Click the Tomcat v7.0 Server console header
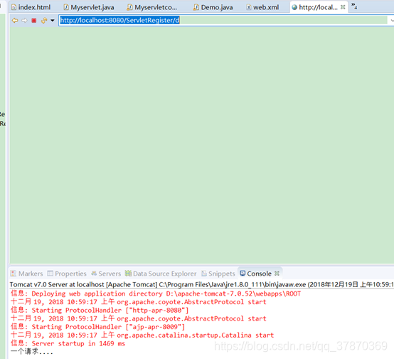Screen dimensions: 394x359 click(202, 285)
